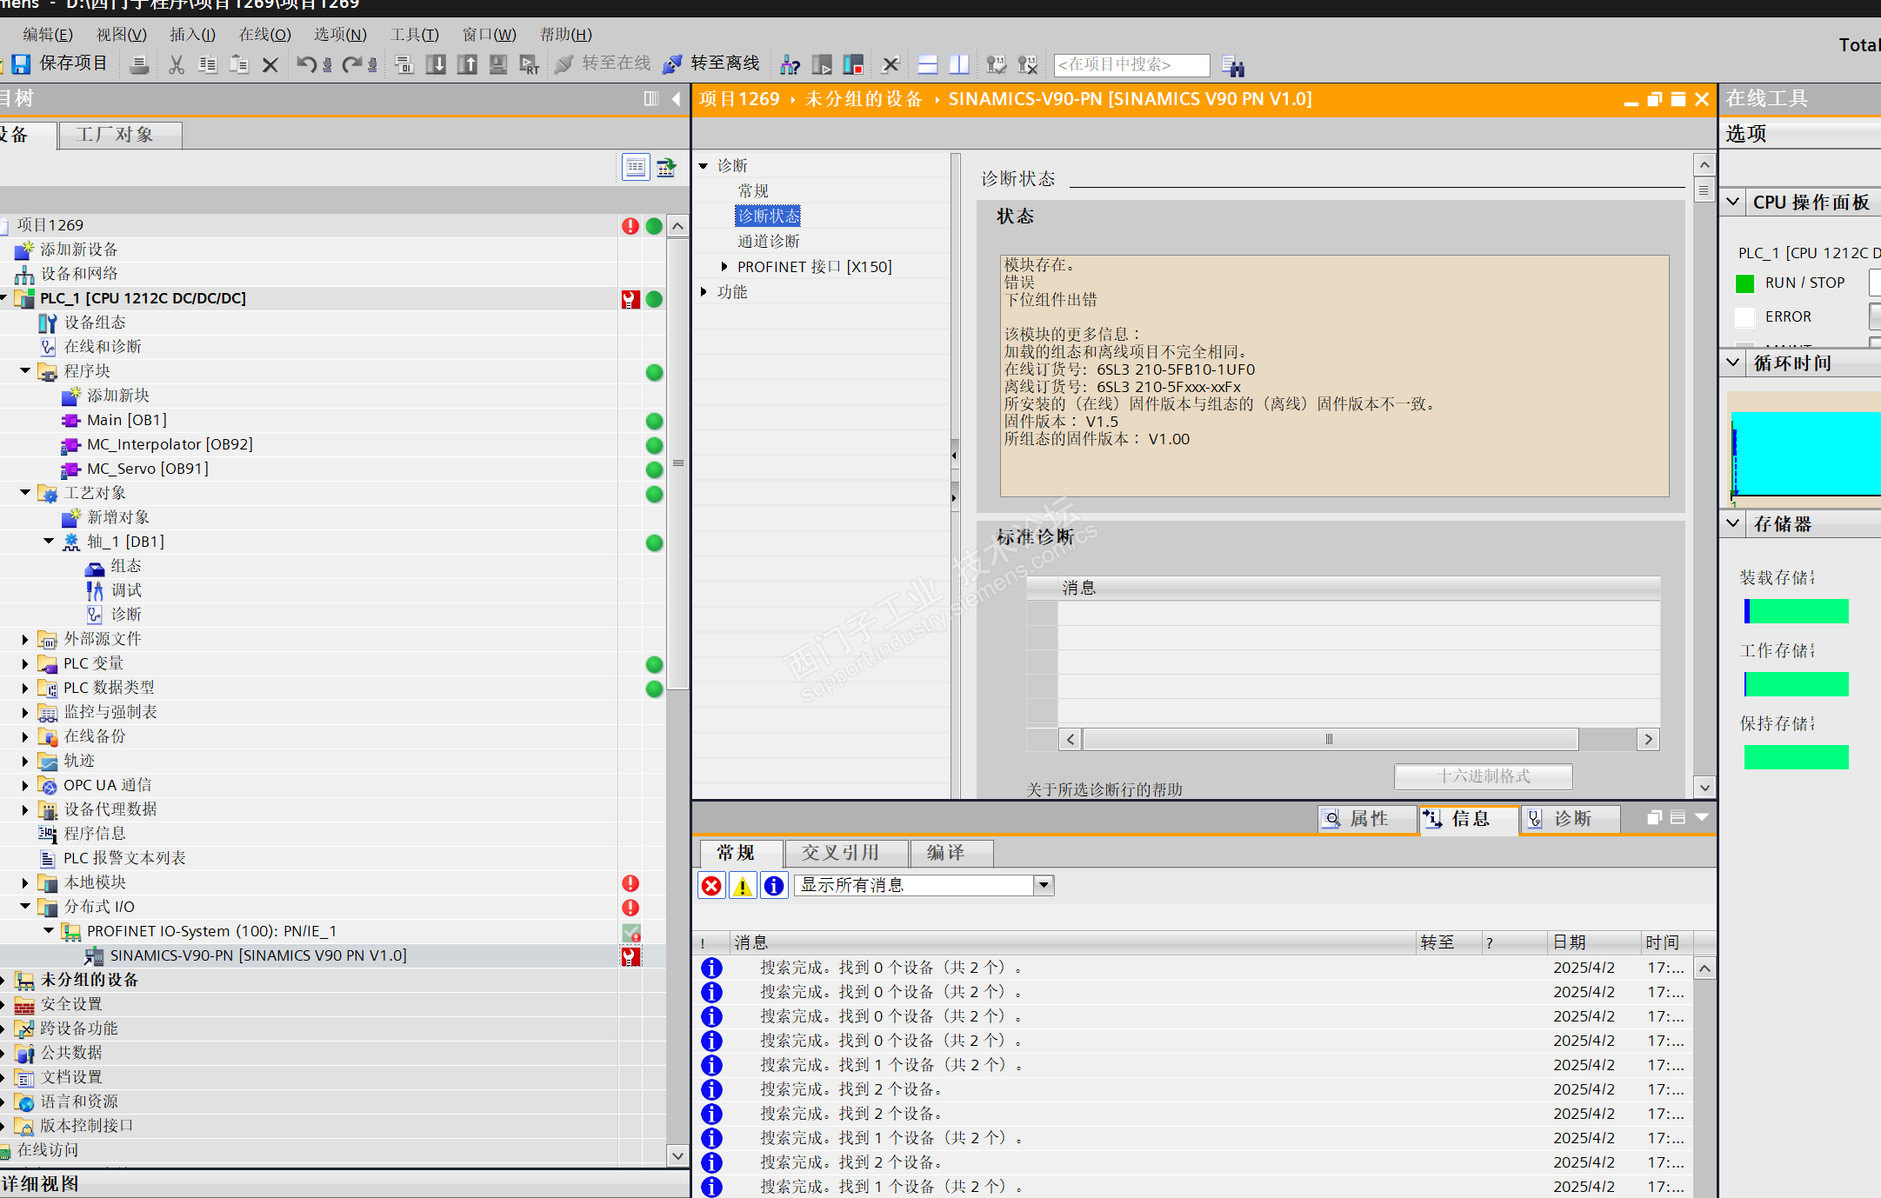Click the Go offline plug icon
Viewport: 1881px width, 1198px height.
[672, 64]
